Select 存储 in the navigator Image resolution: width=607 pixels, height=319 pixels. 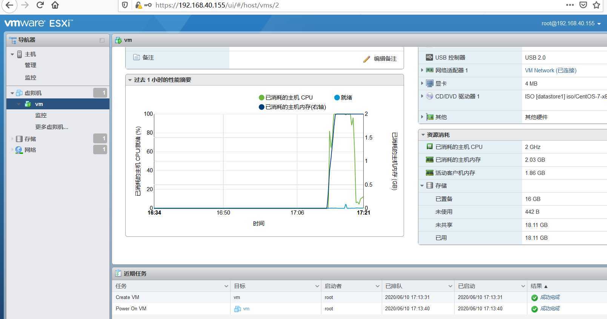(x=30, y=139)
